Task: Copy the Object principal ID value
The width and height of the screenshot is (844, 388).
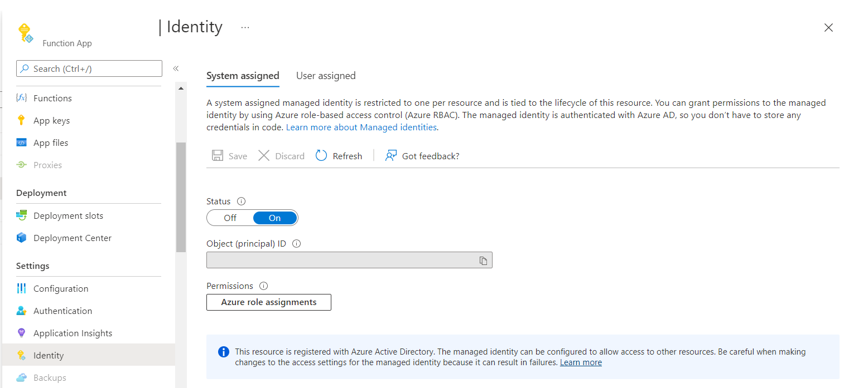Action: [x=484, y=261]
